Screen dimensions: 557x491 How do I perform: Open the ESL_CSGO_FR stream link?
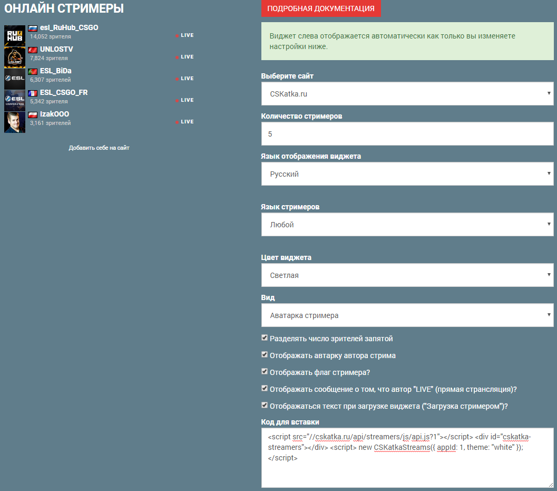[64, 93]
